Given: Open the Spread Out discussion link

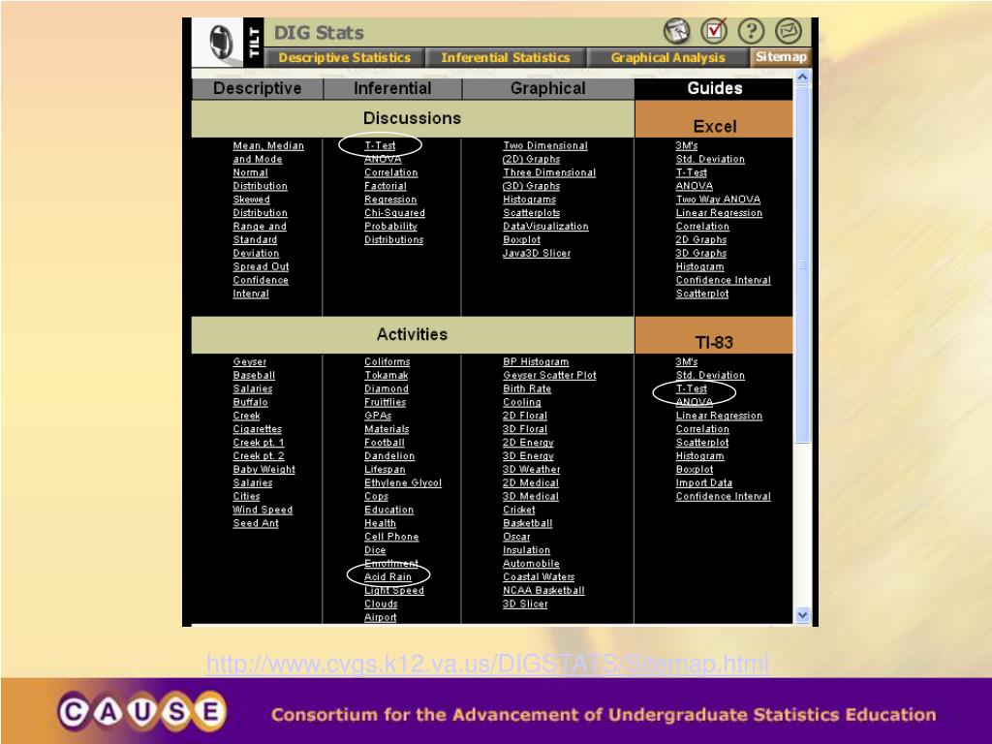Looking at the screenshot, I should click(x=261, y=266).
